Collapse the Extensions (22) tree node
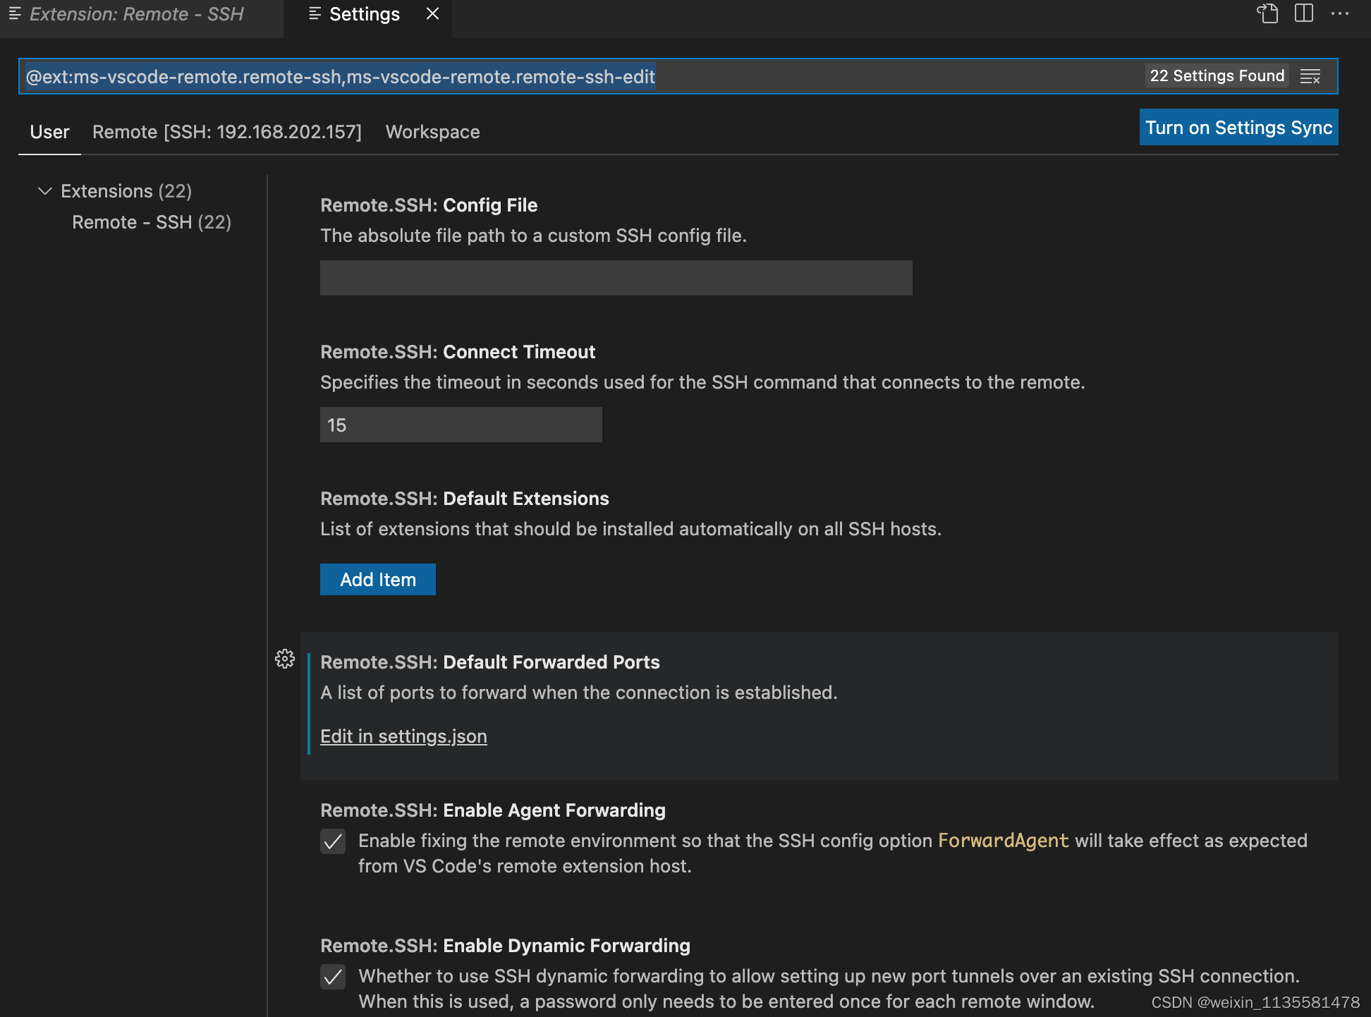This screenshot has height=1017, width=1371. tap(45, 191)
